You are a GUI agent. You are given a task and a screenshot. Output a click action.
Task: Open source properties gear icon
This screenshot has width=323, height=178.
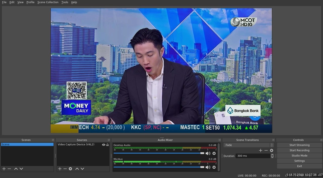click(70, 169)
